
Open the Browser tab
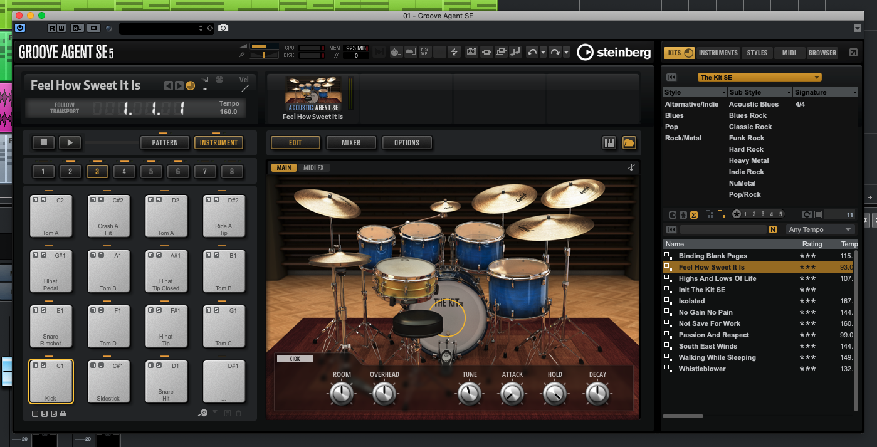[x=822, y=53]
